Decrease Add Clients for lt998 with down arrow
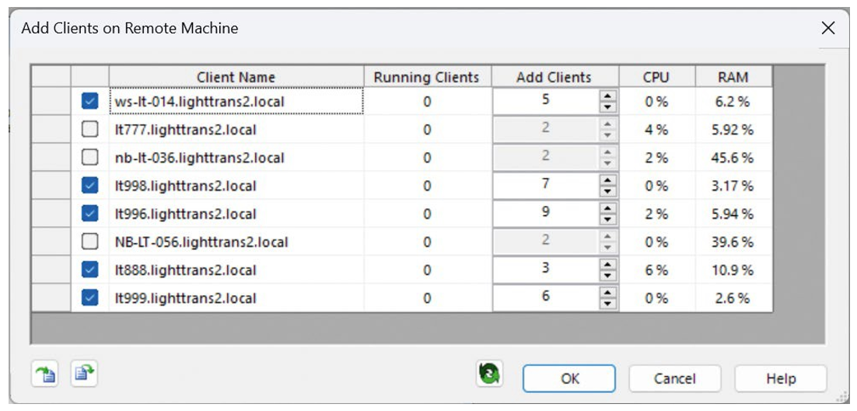The height and width of the screenshot is (411, 857). [x=607, y=192]
